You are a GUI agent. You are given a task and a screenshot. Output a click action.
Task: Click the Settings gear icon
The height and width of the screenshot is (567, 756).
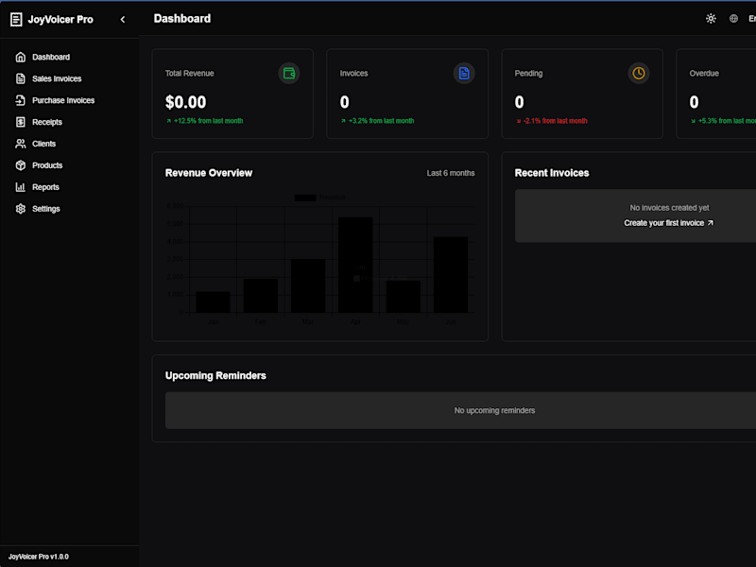[x=20, y=209]
